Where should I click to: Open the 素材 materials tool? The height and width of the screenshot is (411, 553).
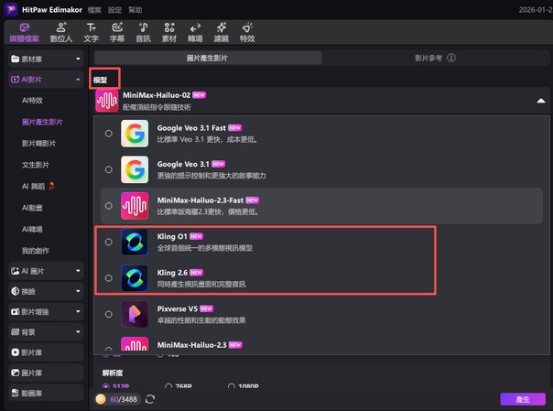168,33
